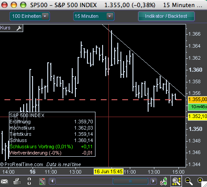Click the Schlusskurs Vortrag (0,01%) row

(x=51, y=146)
